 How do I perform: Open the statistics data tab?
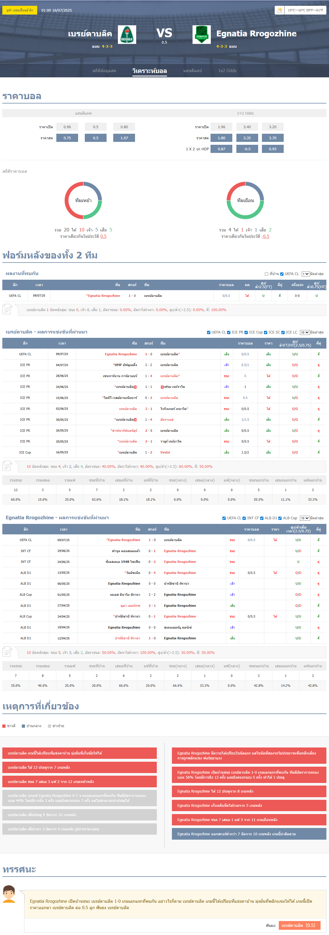click(x=104, y=70)
